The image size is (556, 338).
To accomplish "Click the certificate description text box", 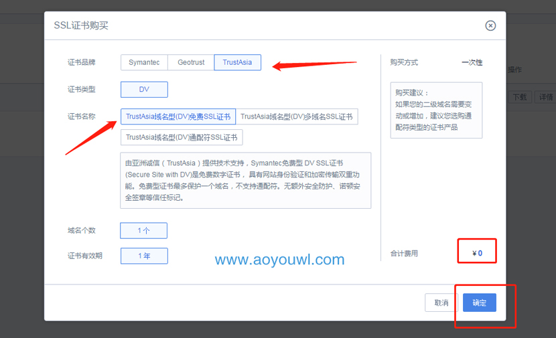I will pos(245,180).
